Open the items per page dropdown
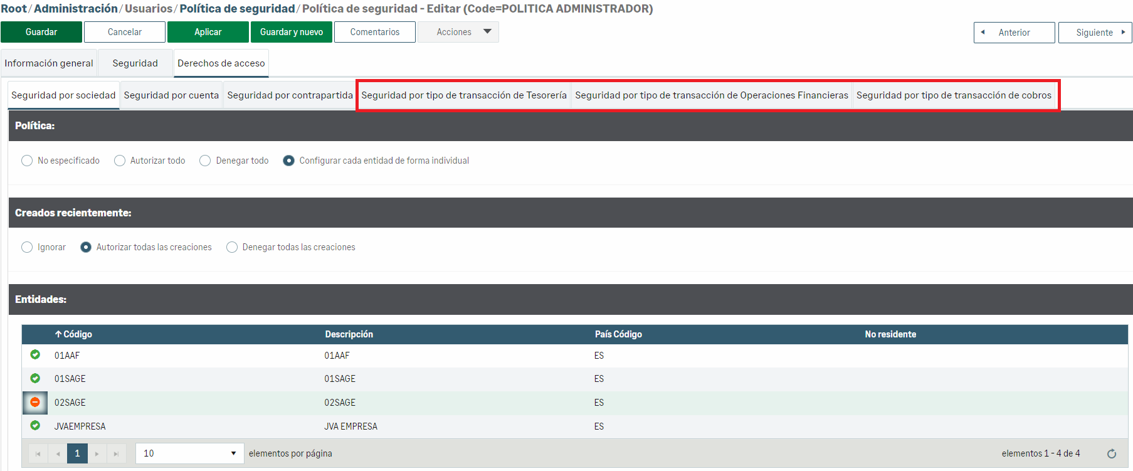Image resolution: width=1133 pixels, height=471 pixels. point(189,453)
